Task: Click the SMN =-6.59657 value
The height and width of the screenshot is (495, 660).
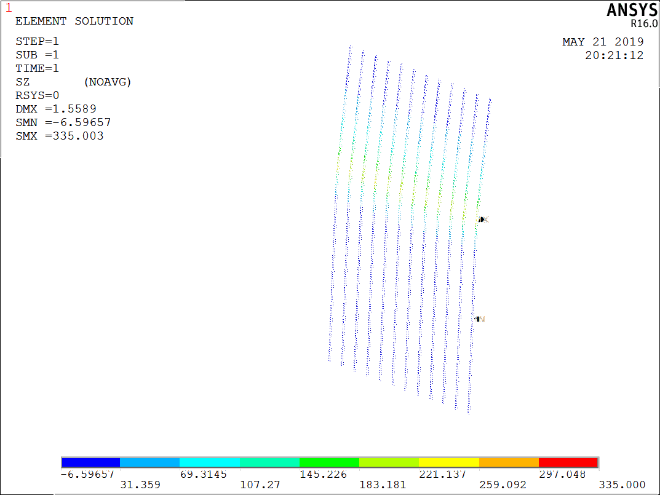Action: coord(63,122)
